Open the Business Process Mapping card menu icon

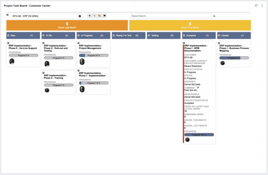[219, 43]
